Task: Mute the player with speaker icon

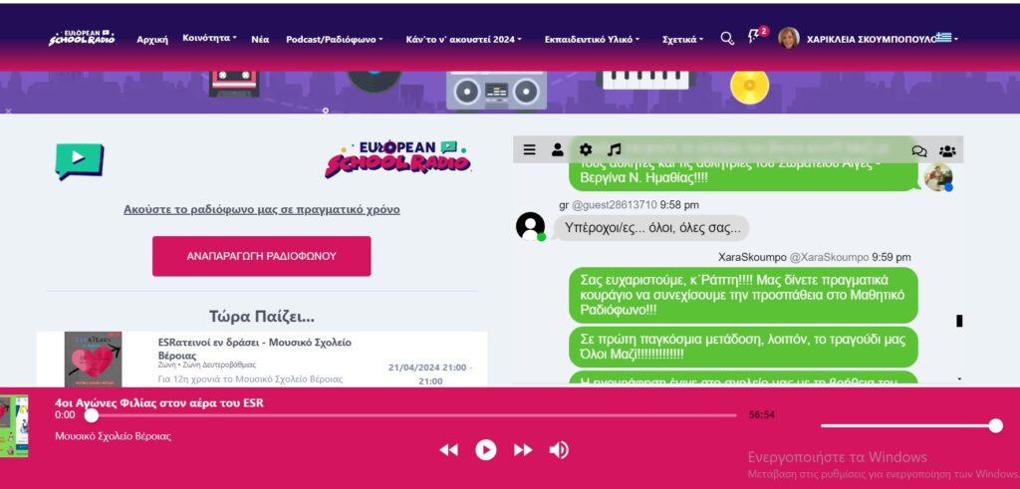Action: [559, 450]
